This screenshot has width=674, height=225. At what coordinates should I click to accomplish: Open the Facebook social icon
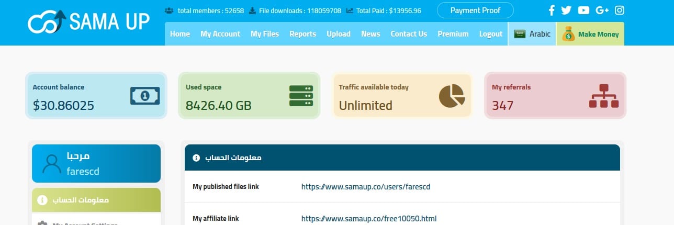point(552,10)
